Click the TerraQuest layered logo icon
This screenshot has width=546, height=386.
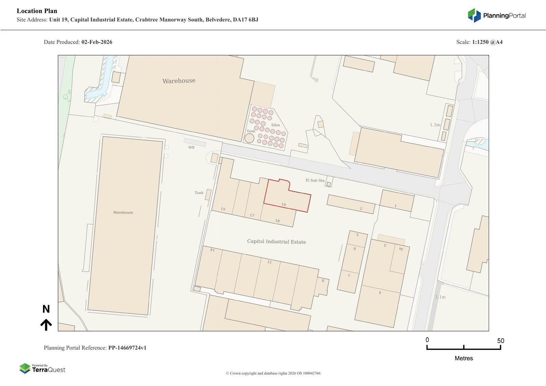pyautogui.click(x=25, y=368)
